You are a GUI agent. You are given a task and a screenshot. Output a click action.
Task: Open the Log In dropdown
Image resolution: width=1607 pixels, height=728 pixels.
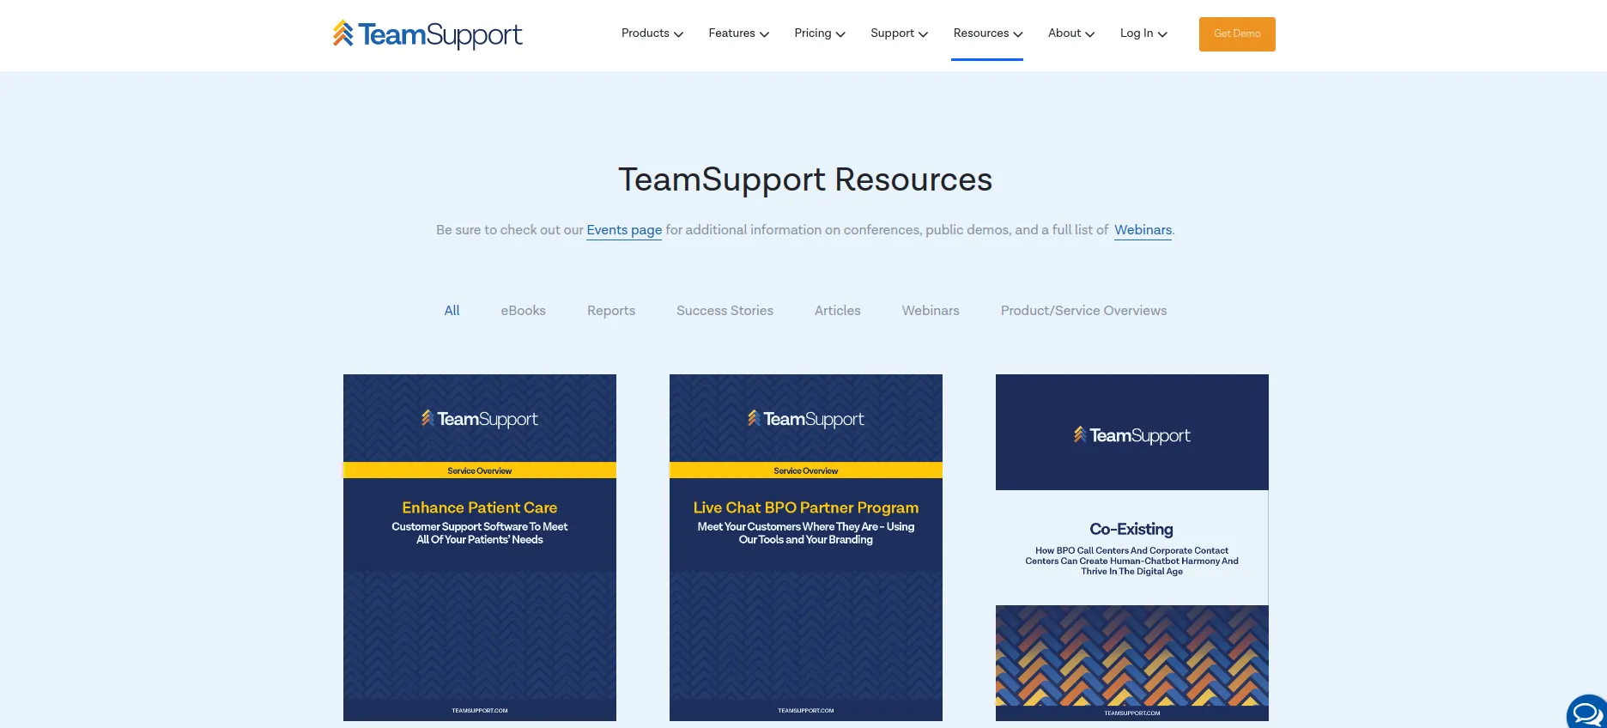(x=1143, y=33)
